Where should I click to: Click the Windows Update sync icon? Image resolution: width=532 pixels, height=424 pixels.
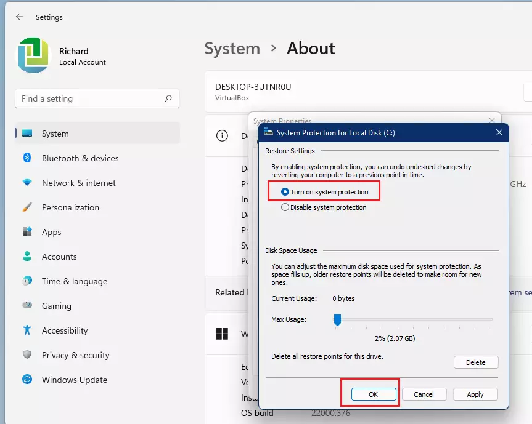pos(27,379)
